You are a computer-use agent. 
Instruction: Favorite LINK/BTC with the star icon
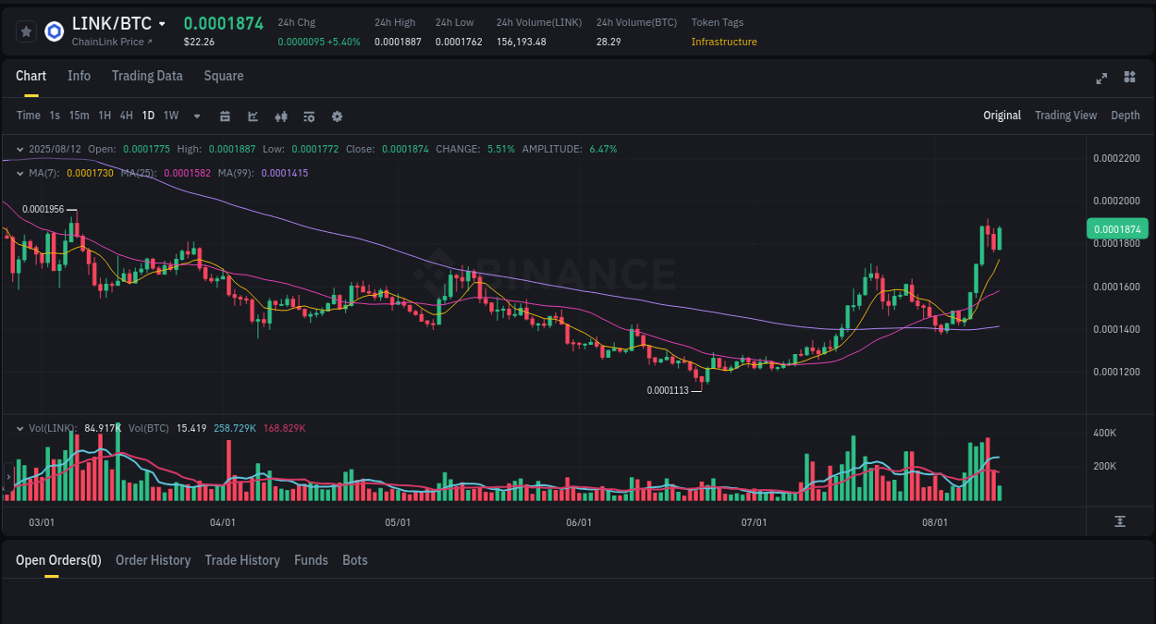(x=26, y=31)
